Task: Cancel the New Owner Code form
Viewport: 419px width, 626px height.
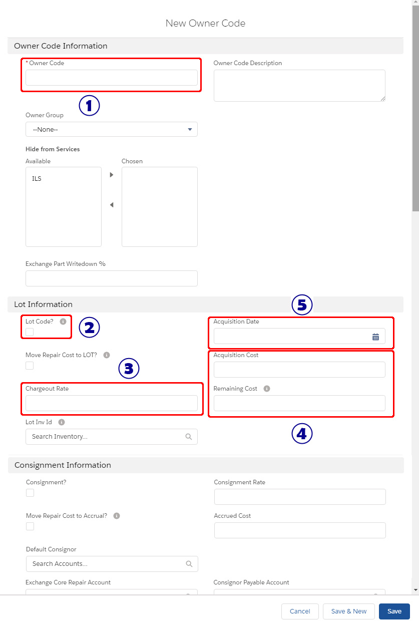Action: (x=300, y=611)
